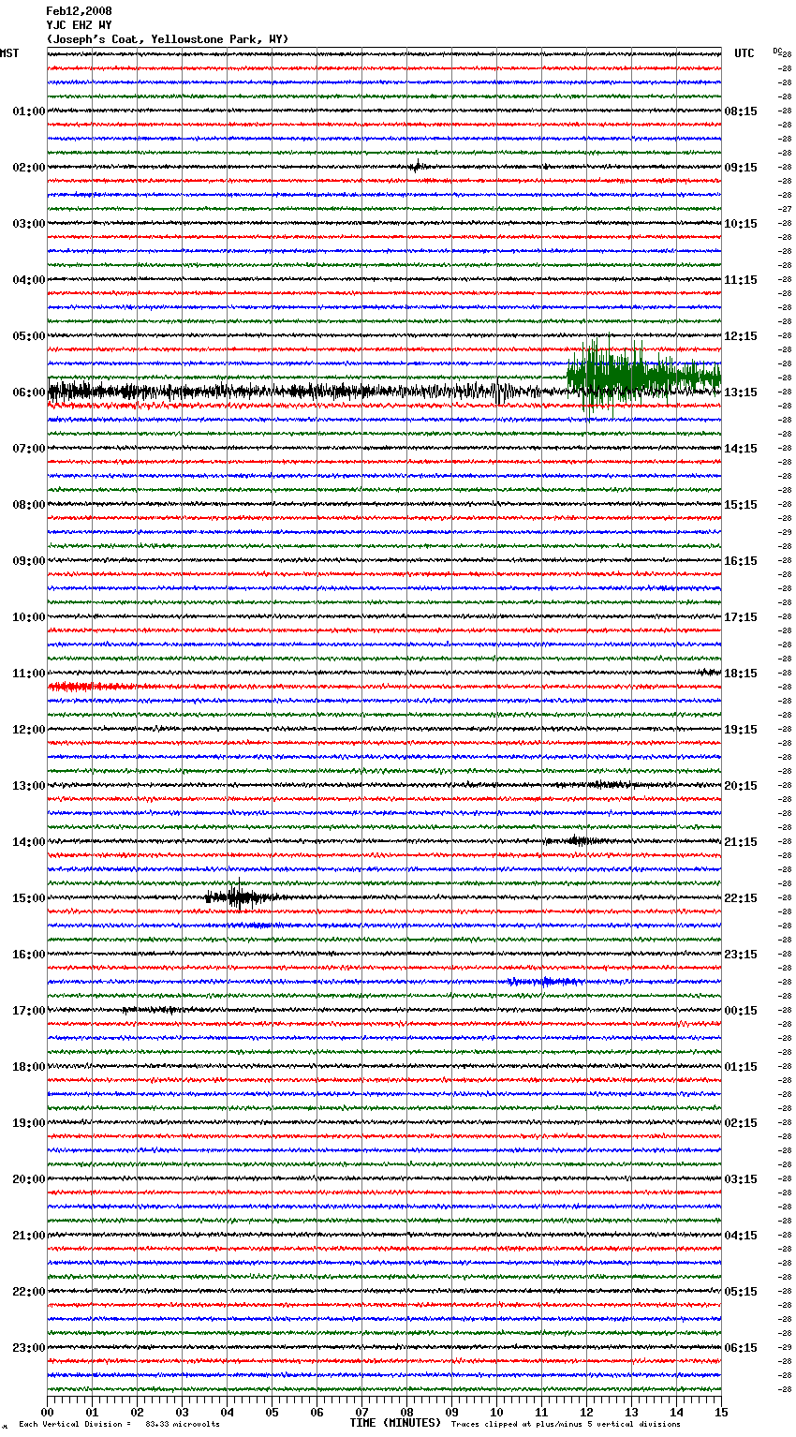Select the 03:00 MST time label
The width and height of the screenshot is (796, 1437).
[29, 224]
